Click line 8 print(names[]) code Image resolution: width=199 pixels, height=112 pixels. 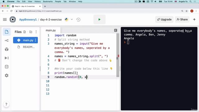66,73
